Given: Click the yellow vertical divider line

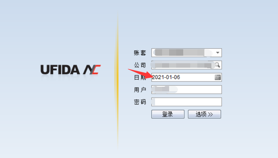Looking at the screenshot, I should pos(117,80).
